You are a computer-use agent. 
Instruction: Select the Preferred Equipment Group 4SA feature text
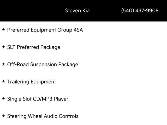click(x=45, y=30)
